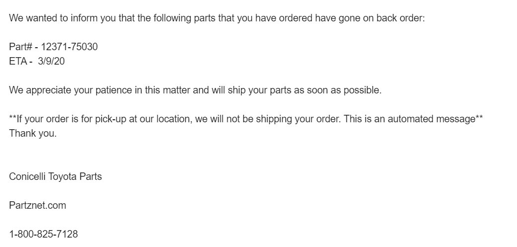Screen dimensions: 517x247
Task: Click the phone number 1-800-825-7128
Action: coord(44,234)
